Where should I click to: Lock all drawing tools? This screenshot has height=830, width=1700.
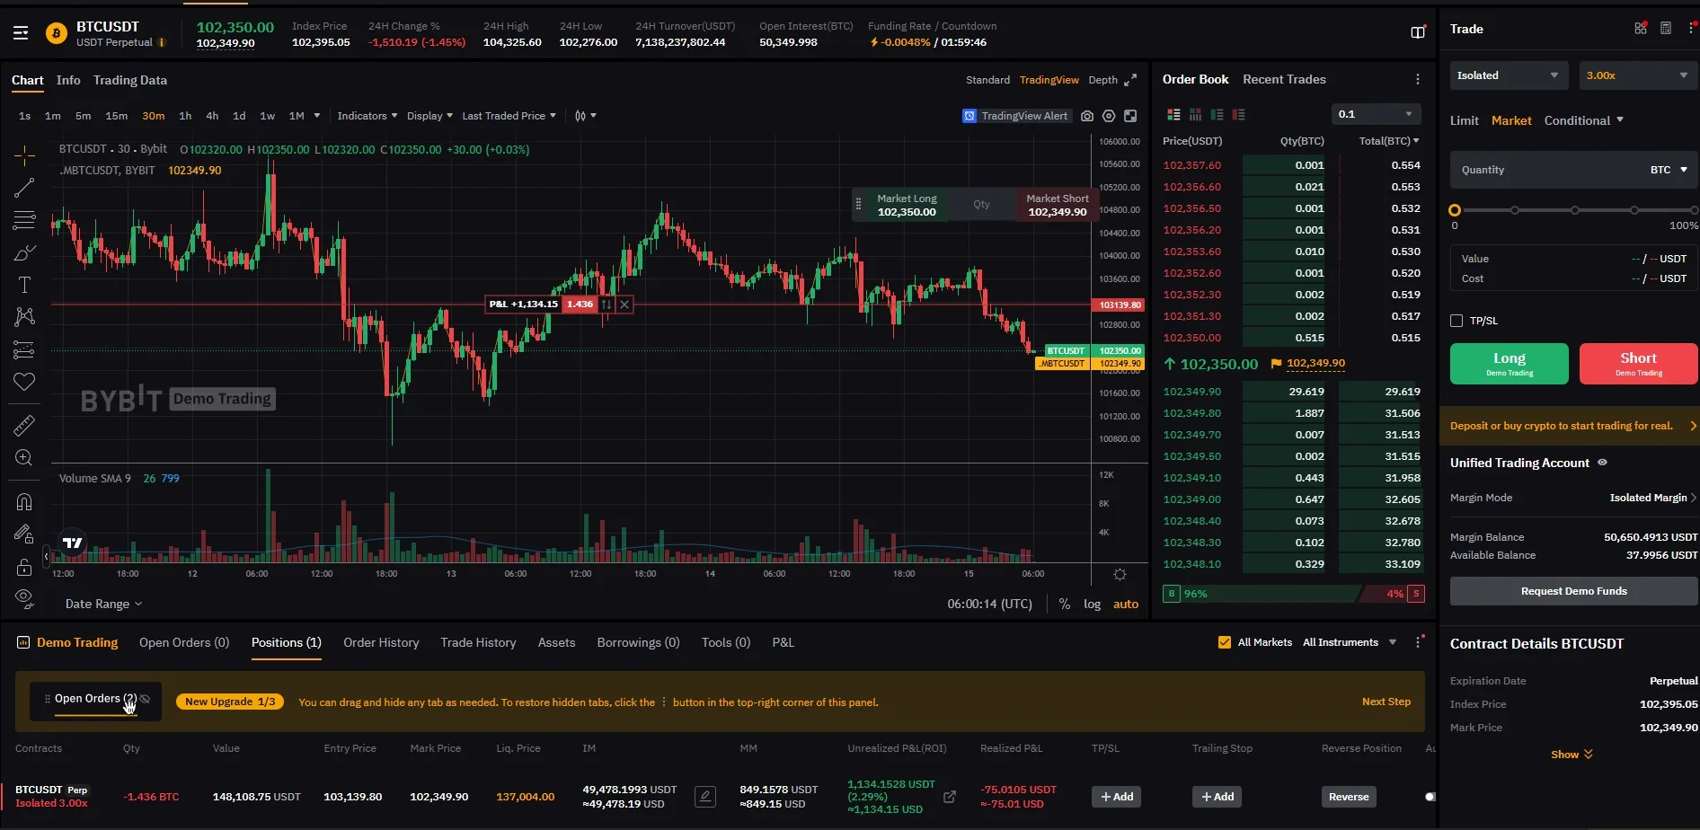[x=24, y=567]
